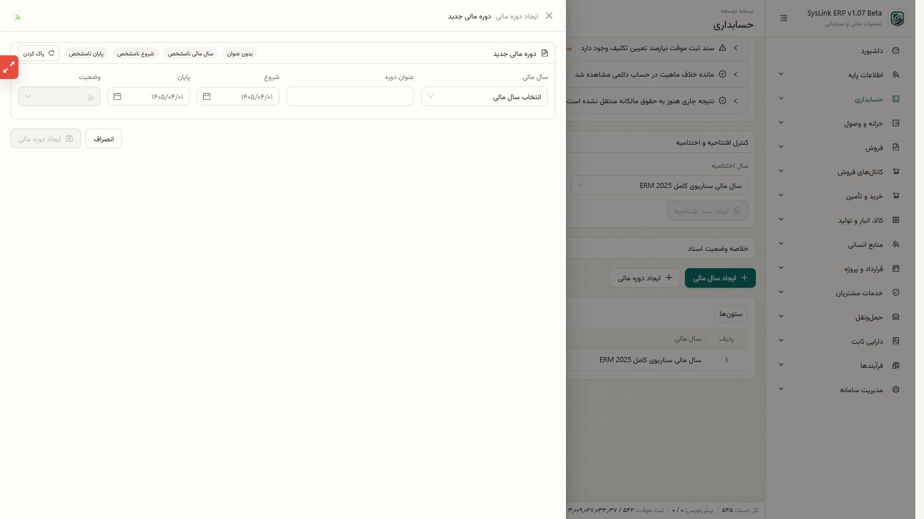Click the کالا، انبار و تولید grid icon

(x=896, y=220)
